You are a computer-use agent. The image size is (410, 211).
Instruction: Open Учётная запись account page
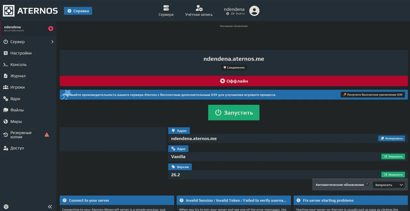click(x=199, y=11)
